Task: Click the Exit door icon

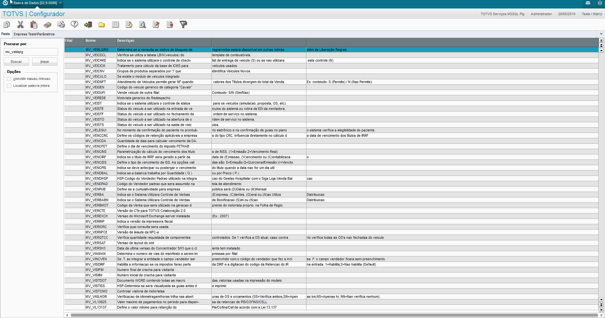Action: pyautogui.click(x=88, y=24)
